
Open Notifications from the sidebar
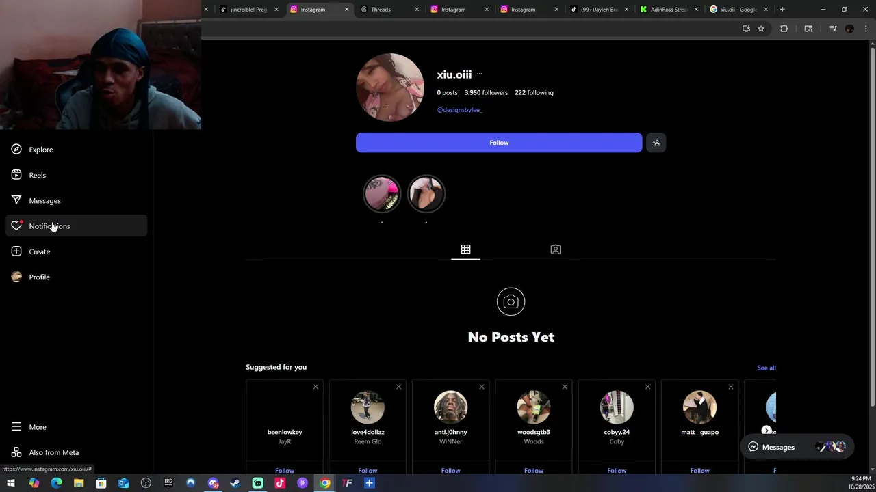(x=76, y=226)
